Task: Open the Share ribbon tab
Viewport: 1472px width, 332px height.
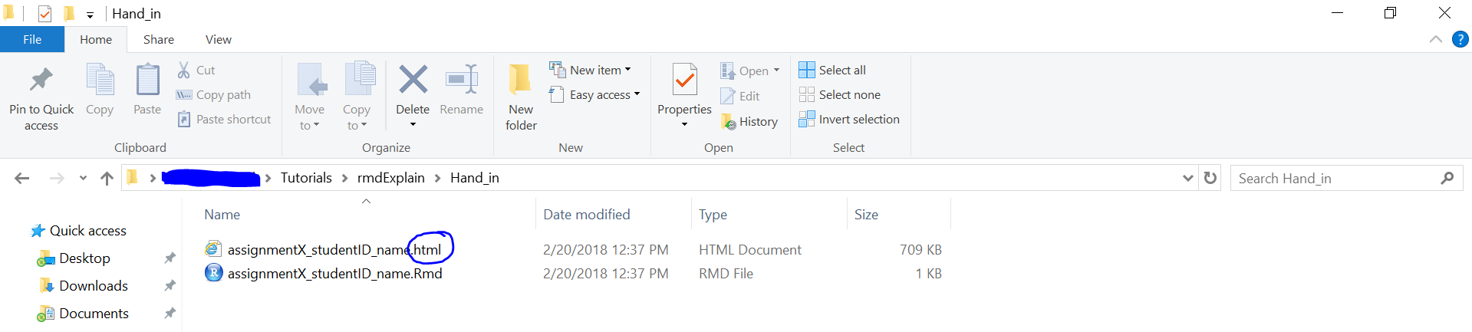Action: coord(158,39)
